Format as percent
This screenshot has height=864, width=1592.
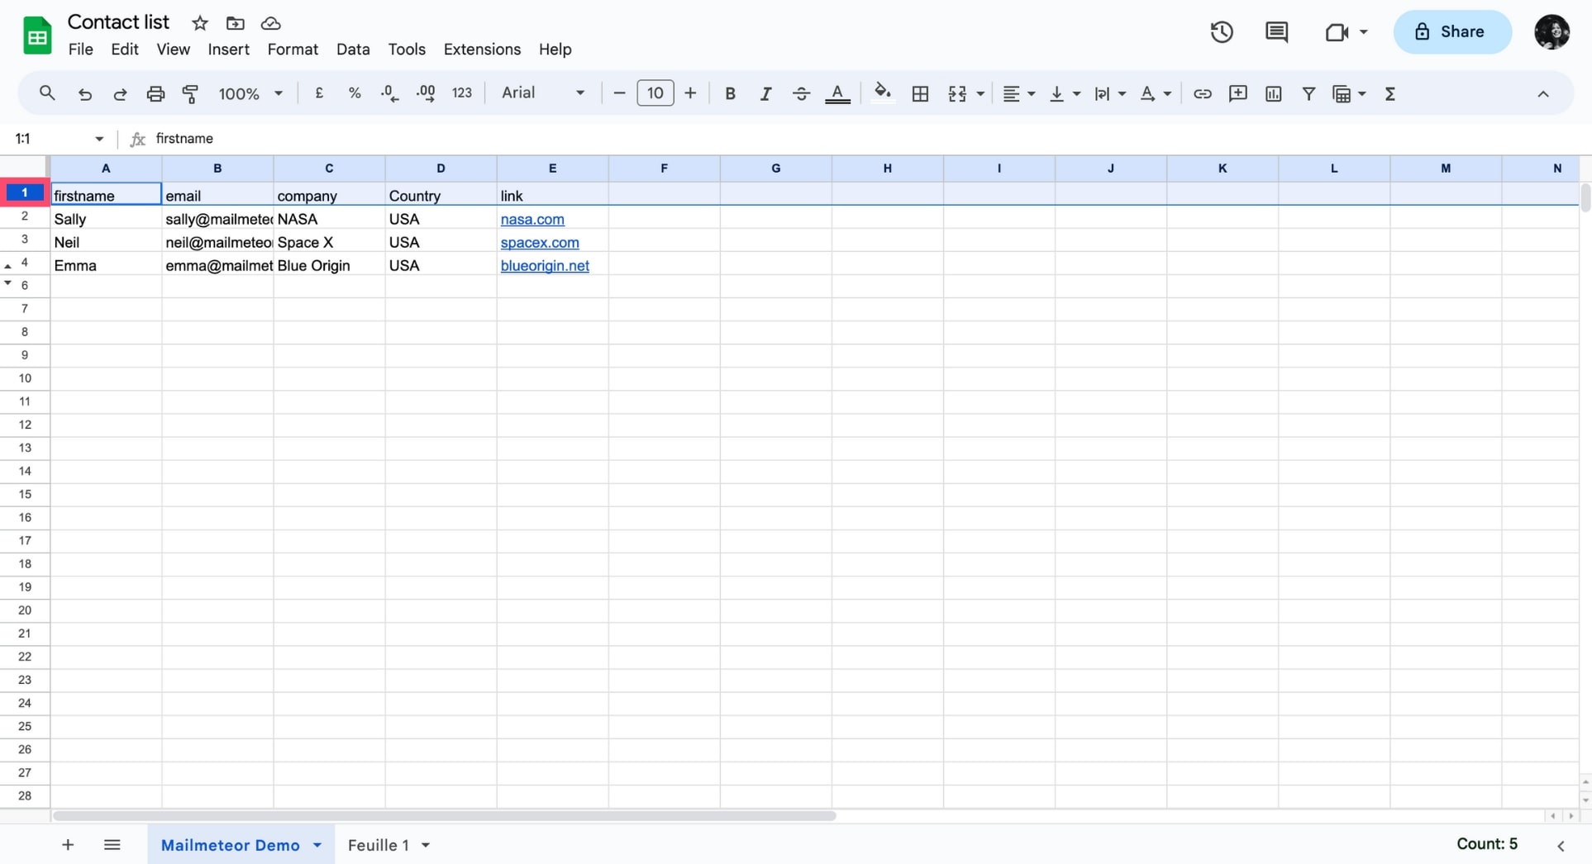355,93
